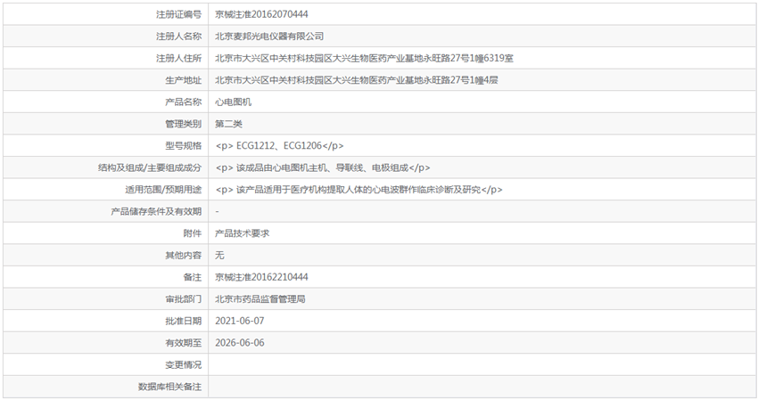Image resolution: width=758 pixels, height=400 pixels.
Task: Click the 注册人住所 label
Action: (x=178, y=59)
